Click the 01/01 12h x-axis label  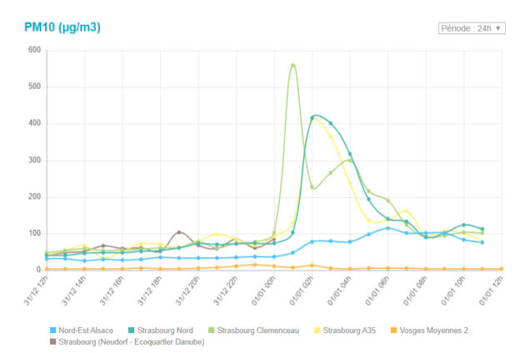[491, 292]
